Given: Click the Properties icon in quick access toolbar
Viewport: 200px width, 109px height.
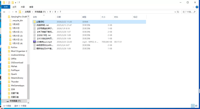Looking at the screenshot, I should coord(9,2).
